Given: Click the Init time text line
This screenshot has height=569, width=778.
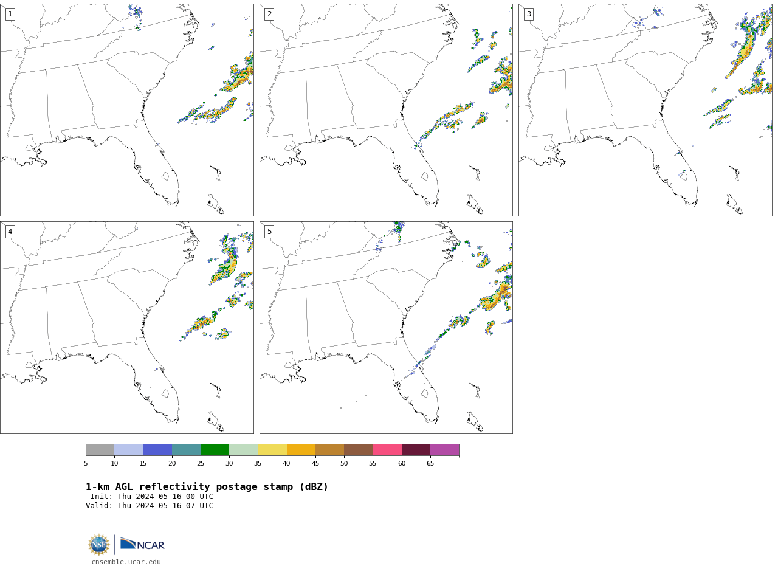Looking at the screenshot, I should [x=152, y=497].
